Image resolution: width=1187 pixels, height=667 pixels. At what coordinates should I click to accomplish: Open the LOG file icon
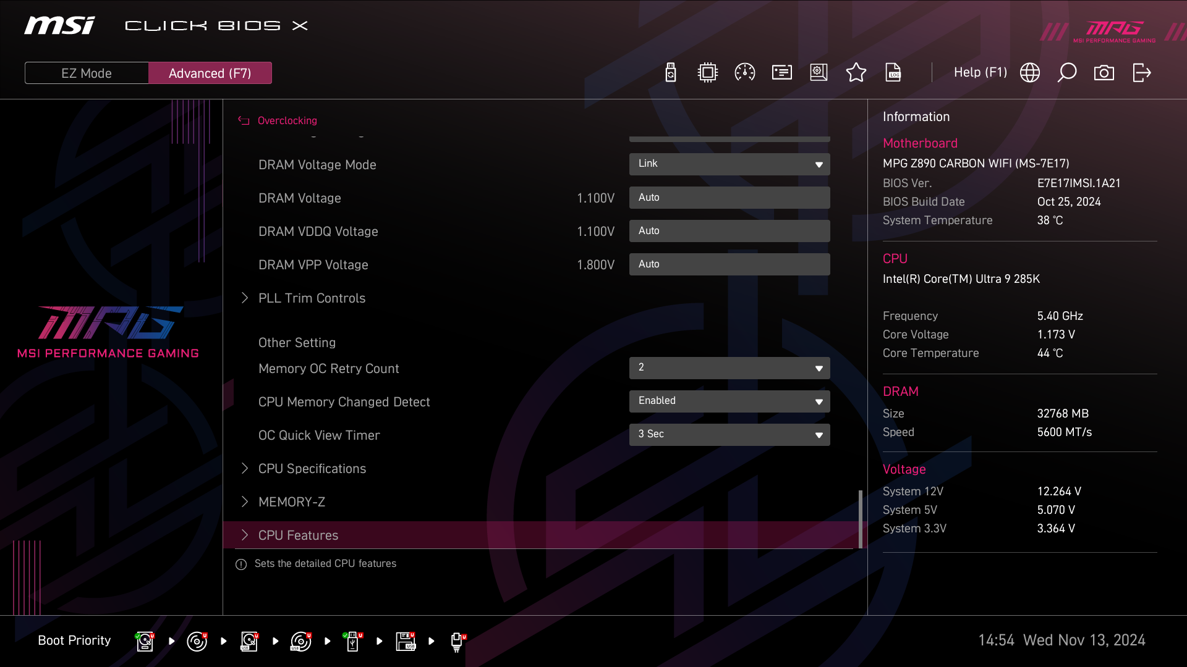pyautogui.click(x=893, y=73)
